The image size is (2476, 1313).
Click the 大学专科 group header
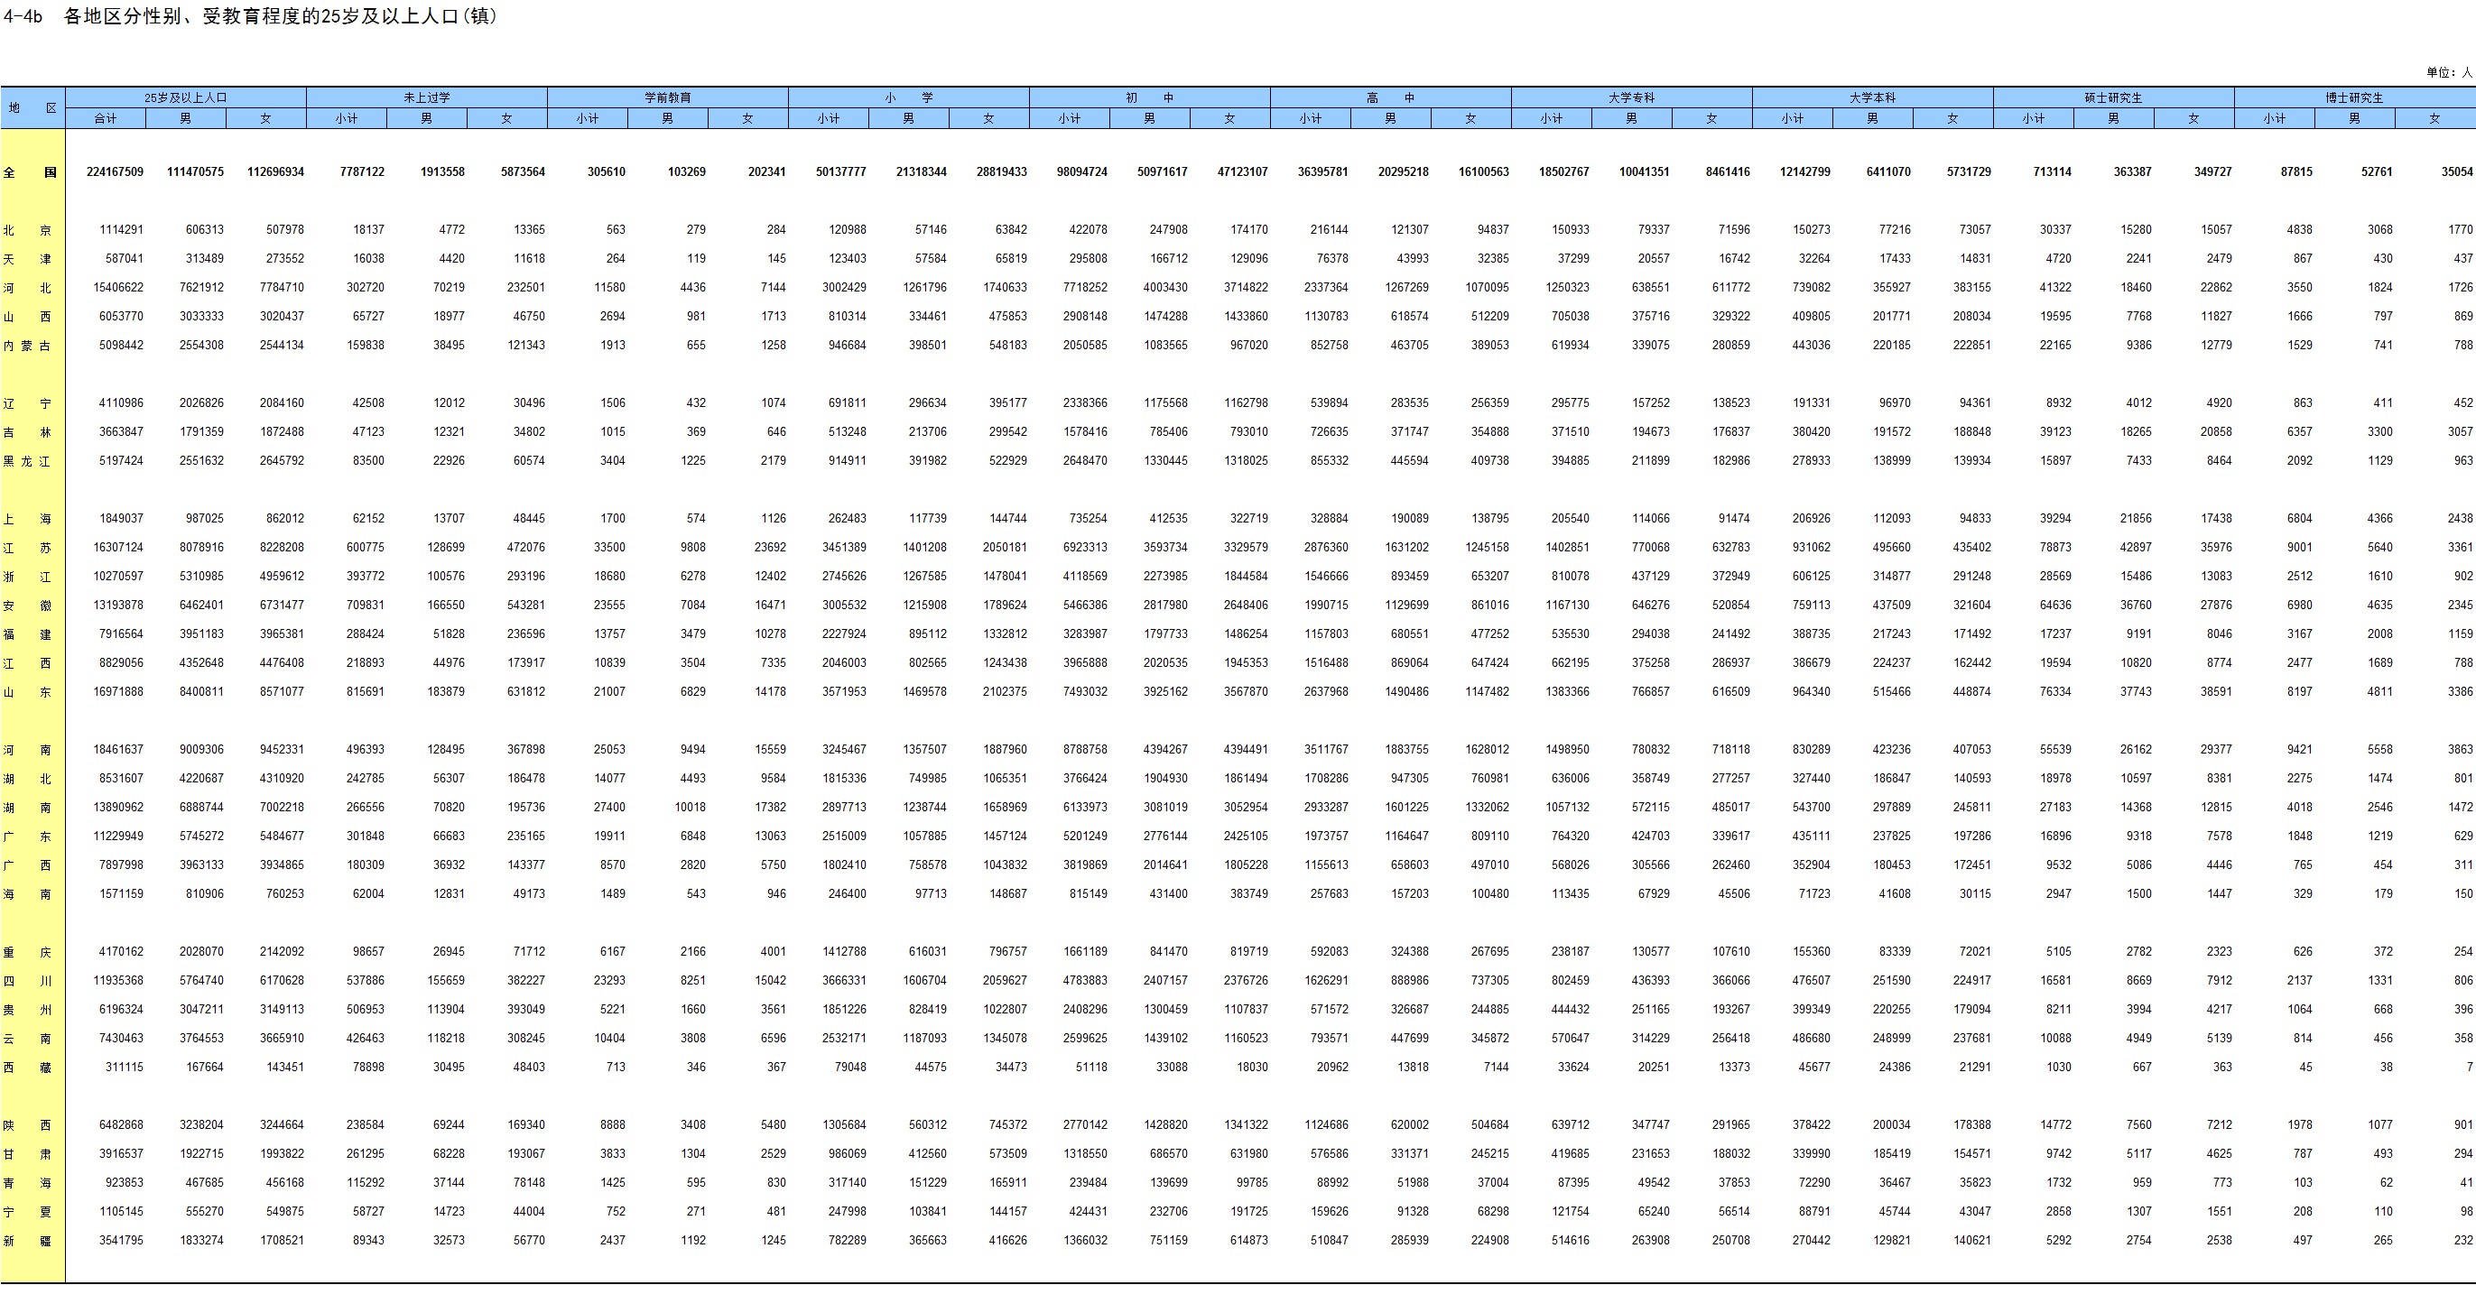[1631, 97]
